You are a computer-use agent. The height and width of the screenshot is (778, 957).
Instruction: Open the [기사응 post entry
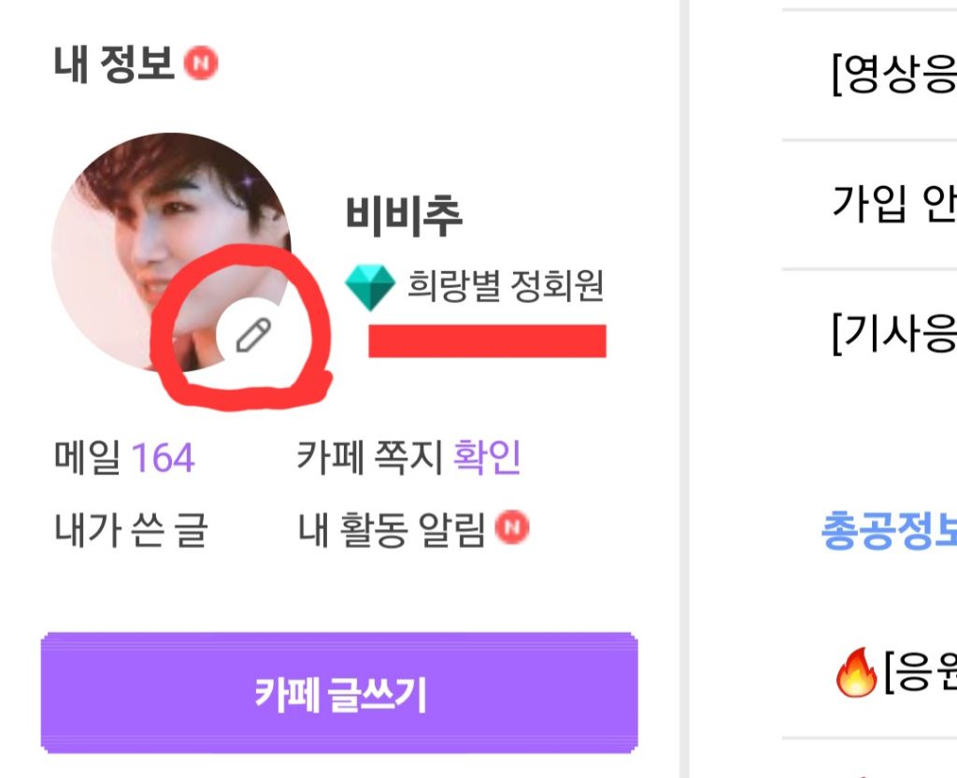(x=893, y=333)
